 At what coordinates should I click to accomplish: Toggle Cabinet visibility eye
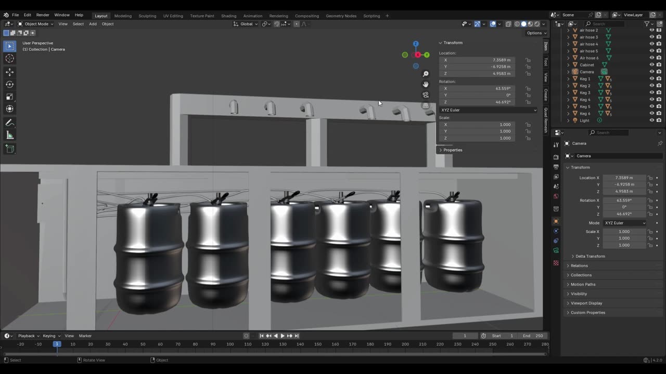pos(651,65)
